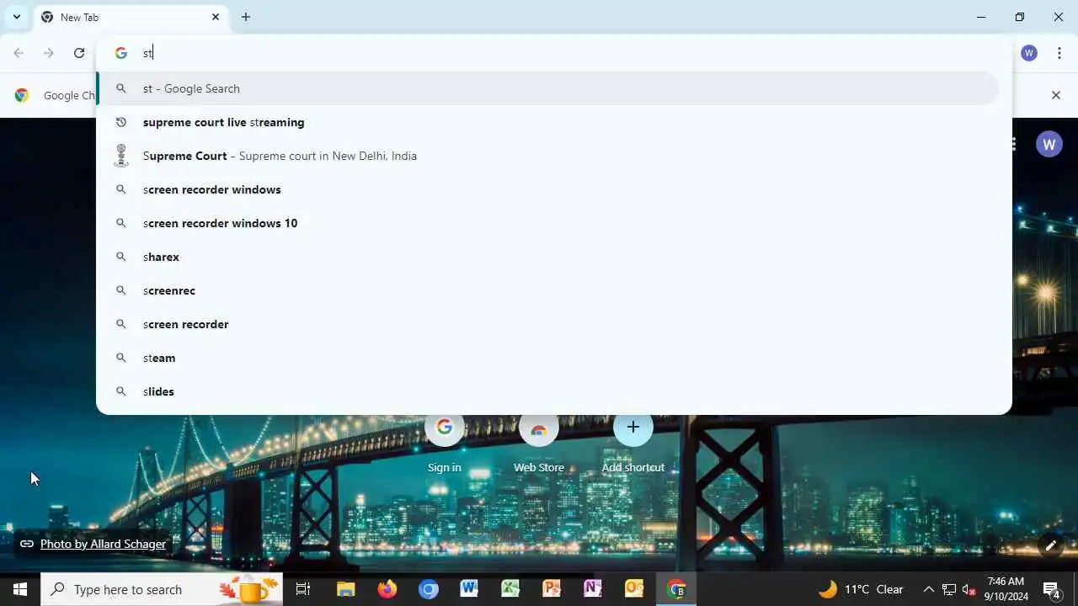This screenshot has width=1078, height=606.
Task: Click 'Type here to search' box
Action: (x=162, y=589)
